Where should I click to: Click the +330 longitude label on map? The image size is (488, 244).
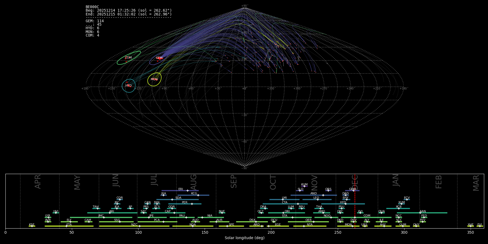tap(271, 89)
